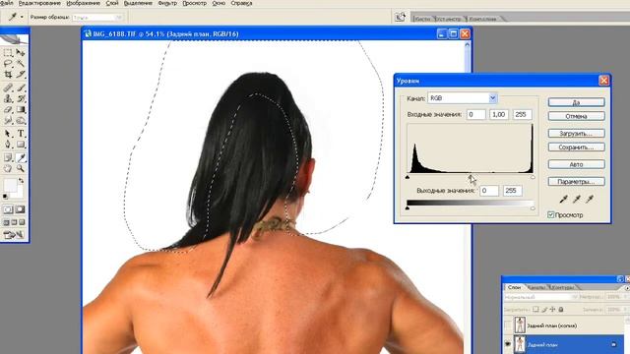This screenshot has width=630, height=354.
Task: Select the Hand tool
Action: pyautogui.click(x=8, y=168)
